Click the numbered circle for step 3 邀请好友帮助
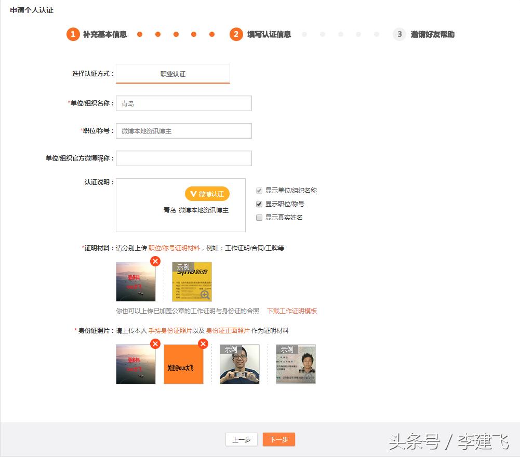520x457 pixels. [399, 34]
